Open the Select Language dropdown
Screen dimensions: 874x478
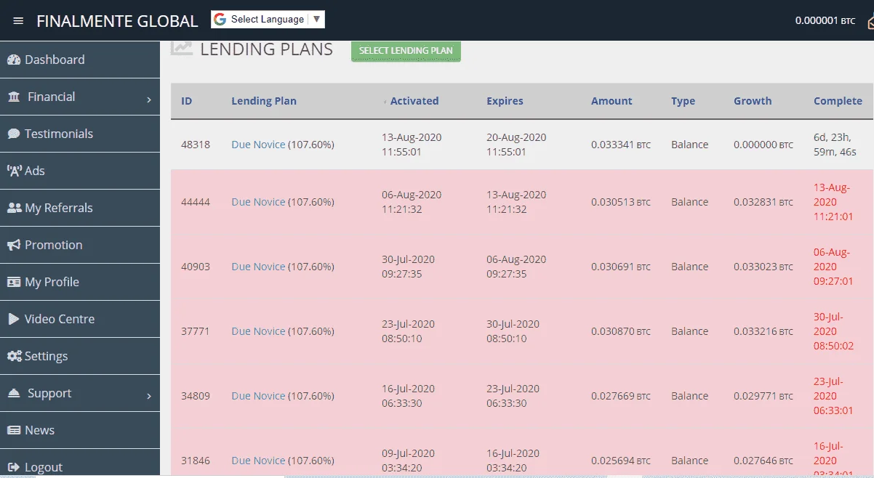(268, 20)
